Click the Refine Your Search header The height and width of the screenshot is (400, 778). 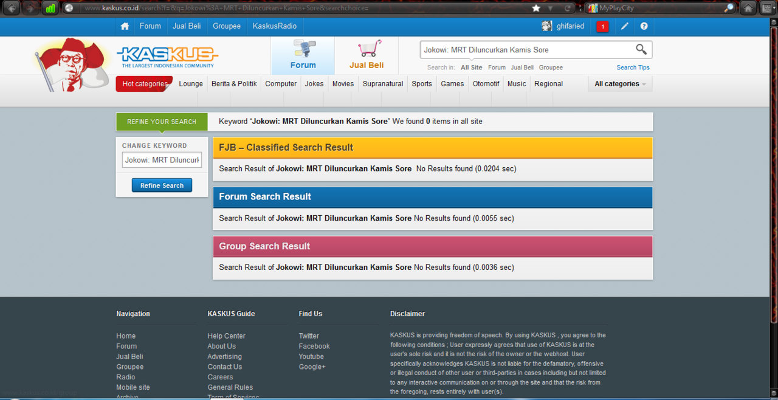pos(162,122)
